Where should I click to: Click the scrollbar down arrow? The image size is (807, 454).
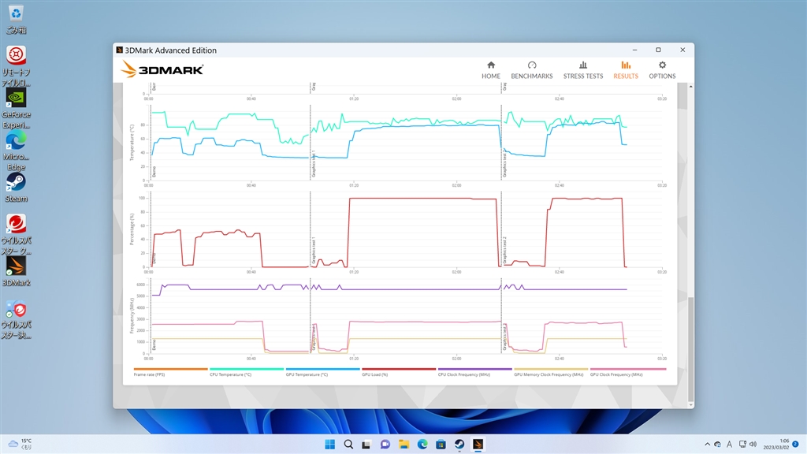point(690,405)
